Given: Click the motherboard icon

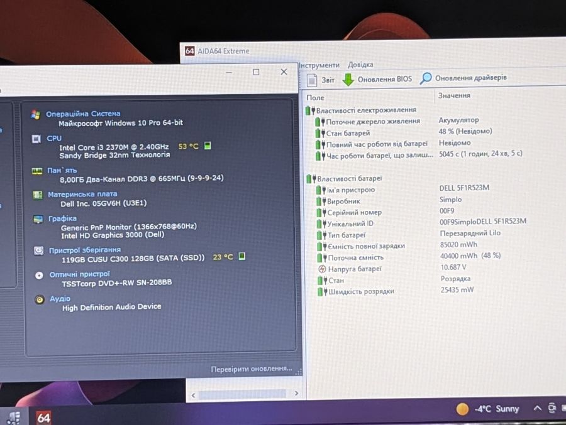Looking at the screenshot, I should pyautogui.click(x=37, y=195).
